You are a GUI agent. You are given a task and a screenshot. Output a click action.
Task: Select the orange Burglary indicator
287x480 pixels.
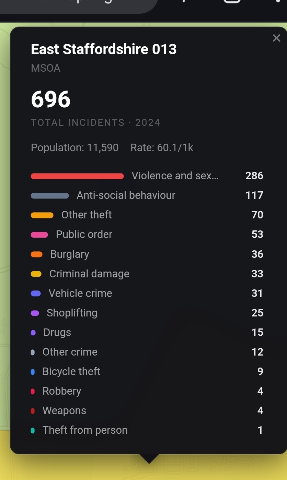tap(37, 254)
